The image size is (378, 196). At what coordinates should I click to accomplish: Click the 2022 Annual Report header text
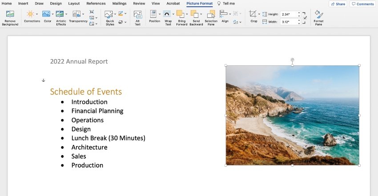(x=79, y=61)
